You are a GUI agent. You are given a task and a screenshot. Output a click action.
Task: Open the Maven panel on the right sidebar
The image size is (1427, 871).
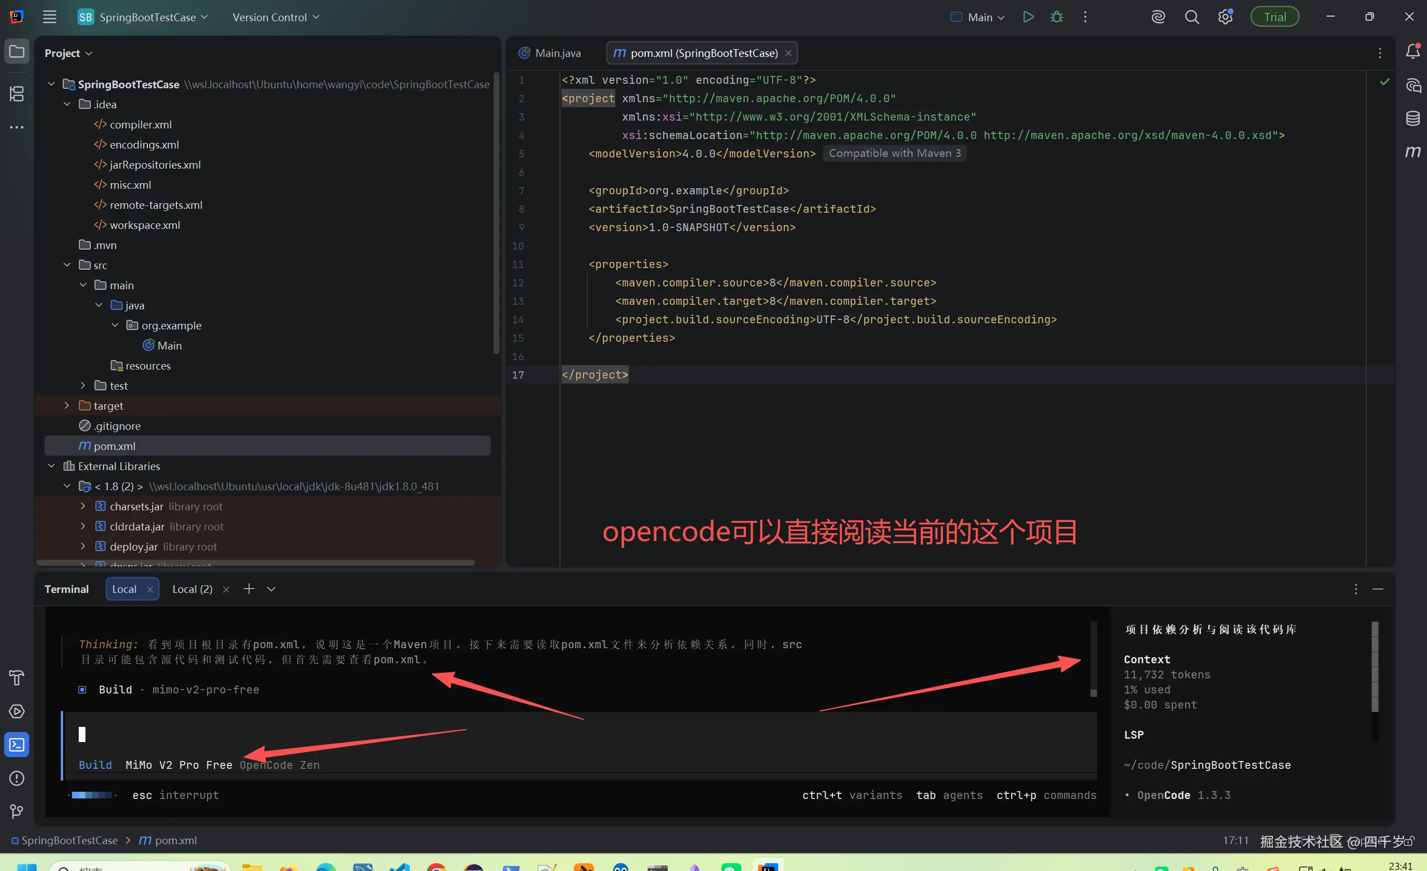point(1413,152)
